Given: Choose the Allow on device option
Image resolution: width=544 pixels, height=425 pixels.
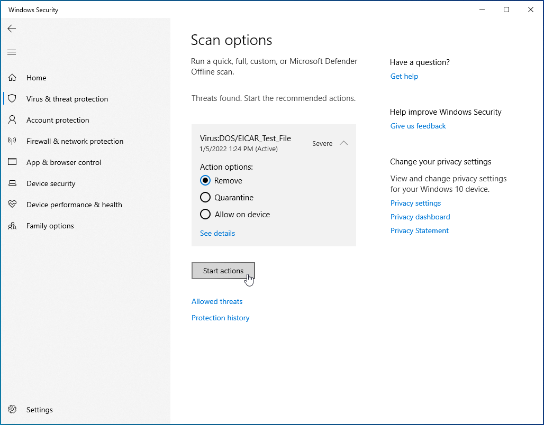Looking at the screenshot, I should (x=205, y=215).
